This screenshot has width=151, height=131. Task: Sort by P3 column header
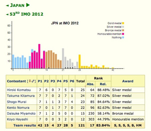tap(53, 81)
